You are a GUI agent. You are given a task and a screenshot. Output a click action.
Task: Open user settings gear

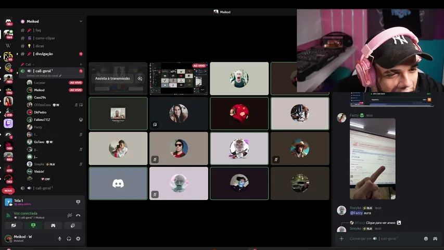78,239
